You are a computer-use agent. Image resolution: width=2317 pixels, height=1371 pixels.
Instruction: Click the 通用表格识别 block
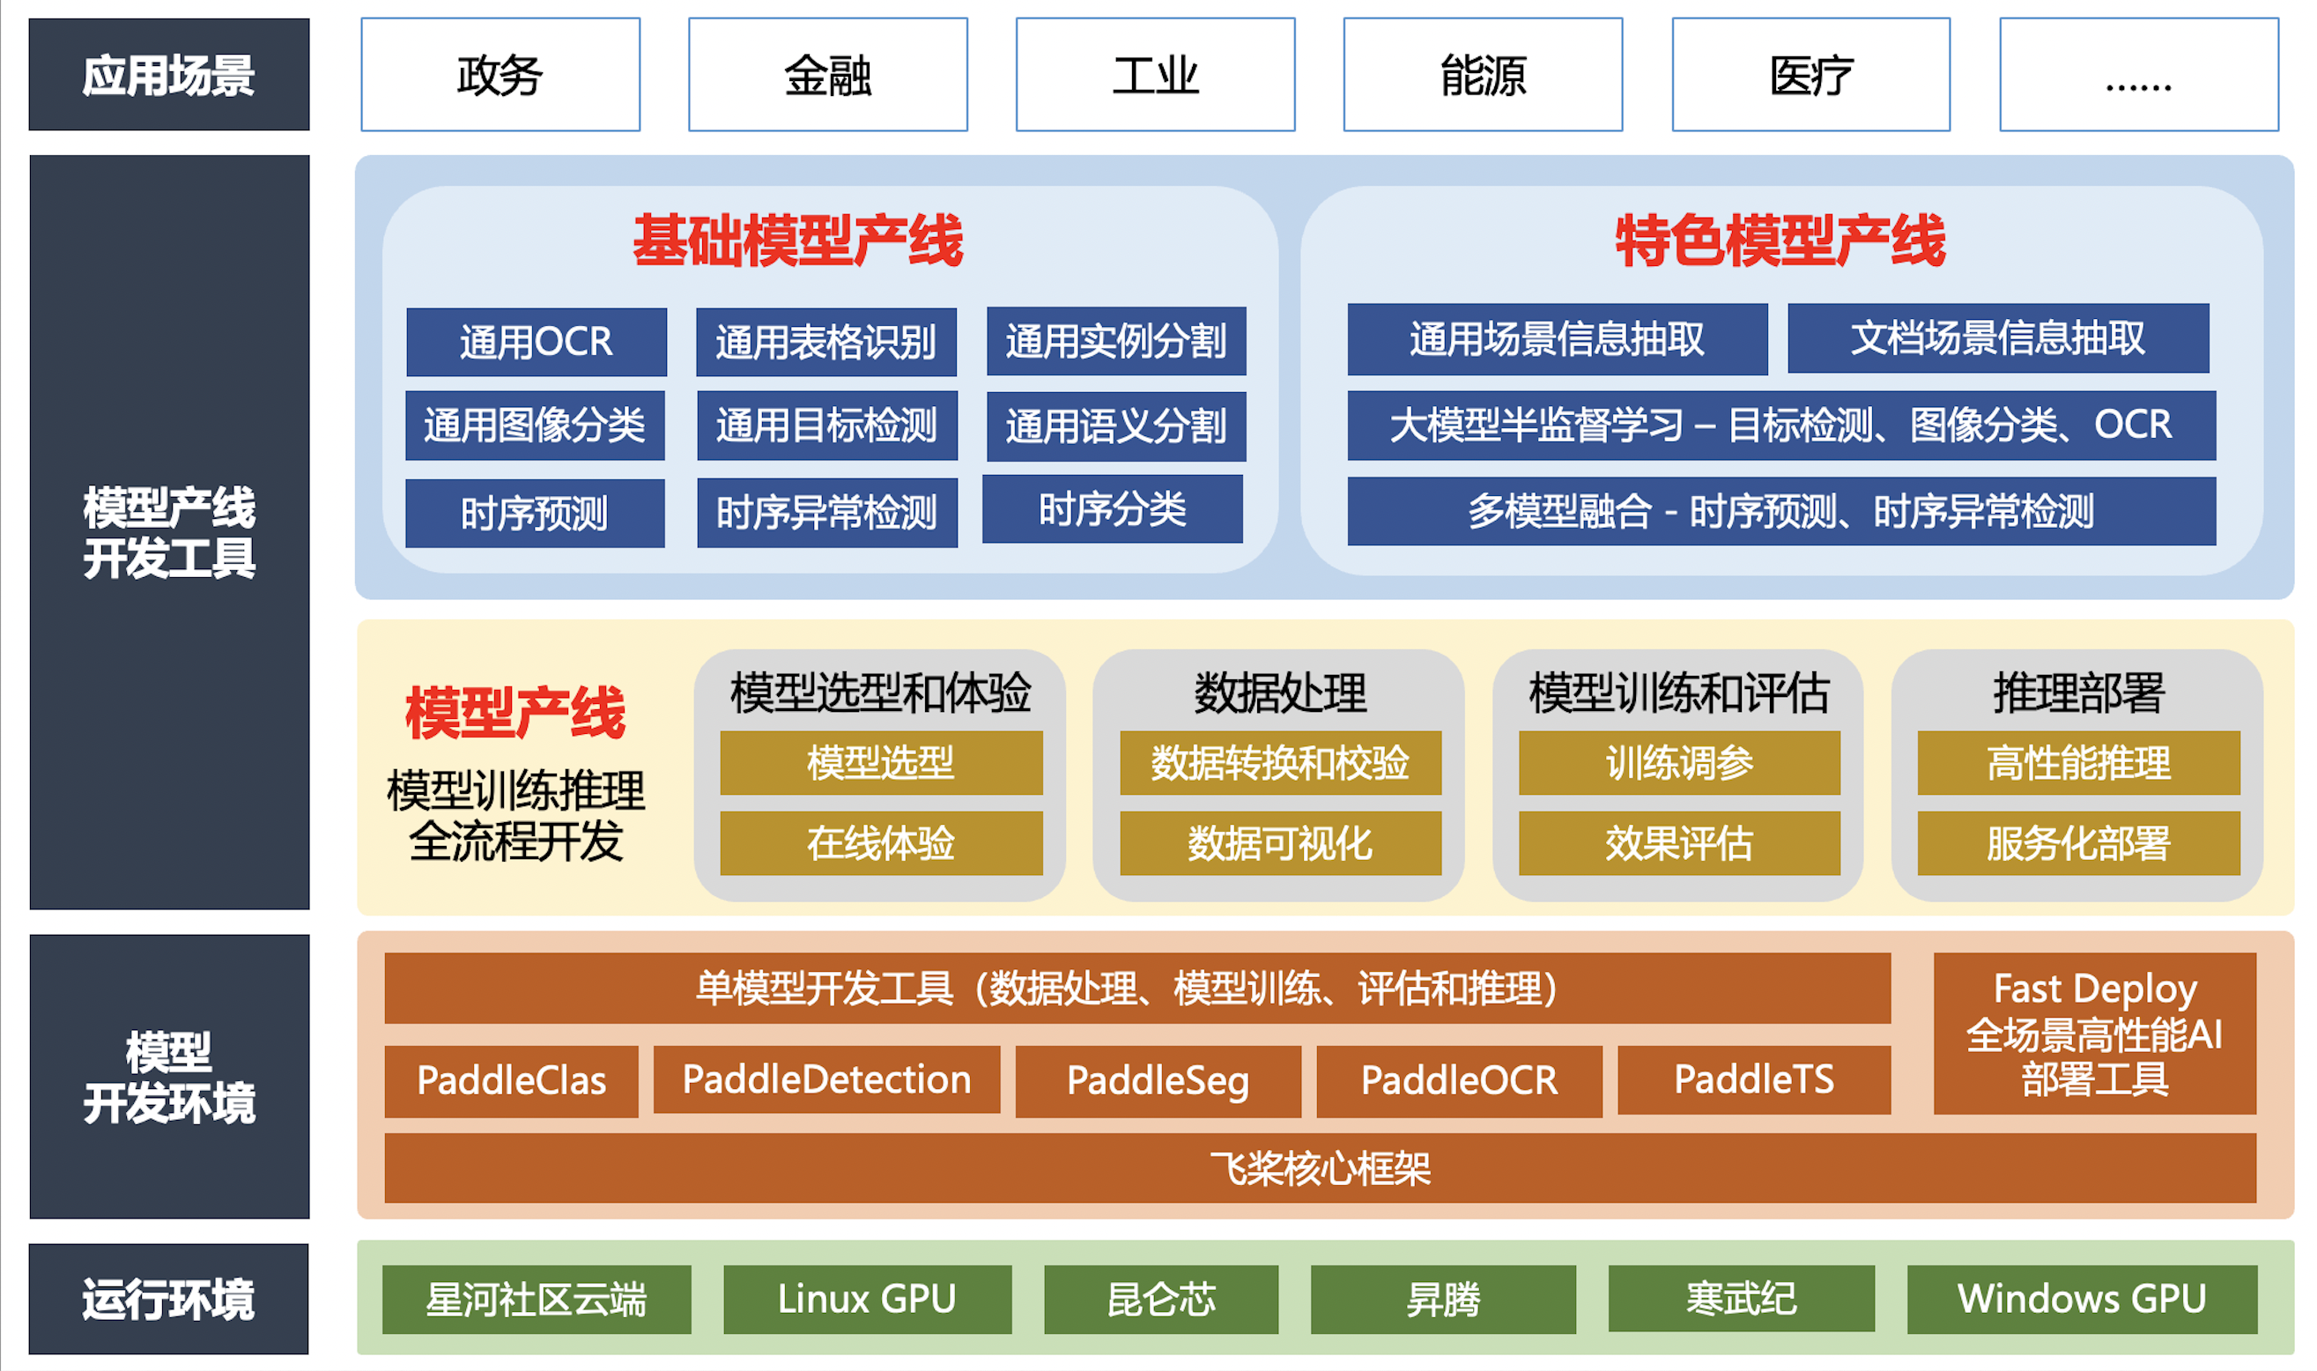click(826, 342)
